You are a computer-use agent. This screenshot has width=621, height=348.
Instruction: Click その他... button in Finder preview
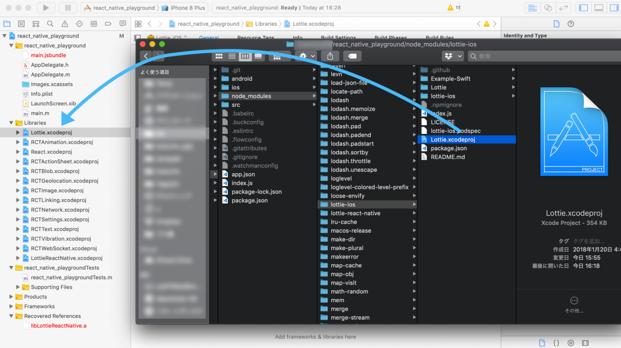[x=574, y=304]
